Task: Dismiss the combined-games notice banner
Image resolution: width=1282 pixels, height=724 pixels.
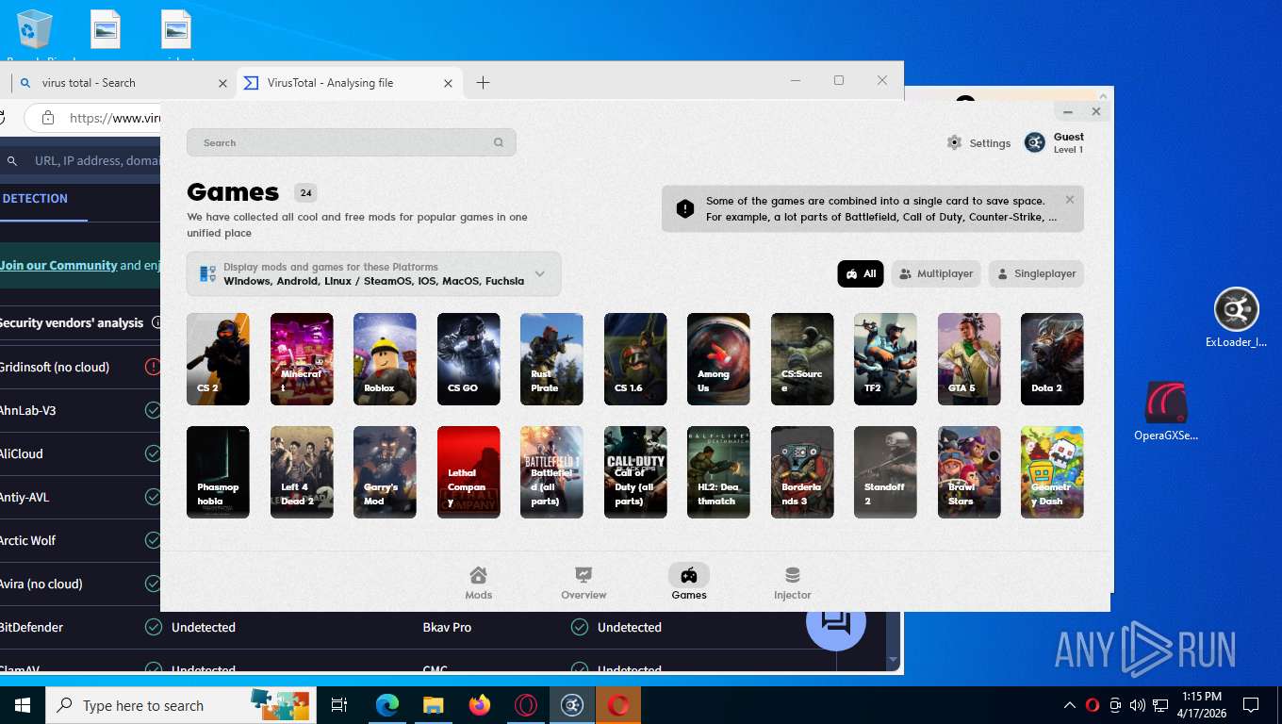Action: 1070,200
